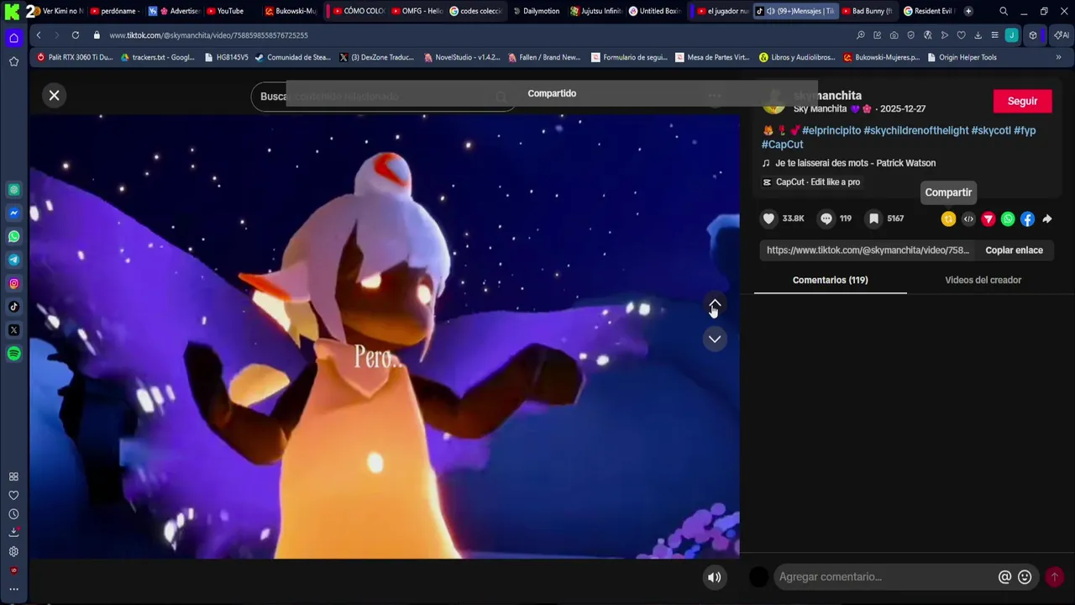Viewport: 1075px width, 605px height.
Task: Open the #skychildrenofthelight hashtag
Action: click(x=915, y=131)
